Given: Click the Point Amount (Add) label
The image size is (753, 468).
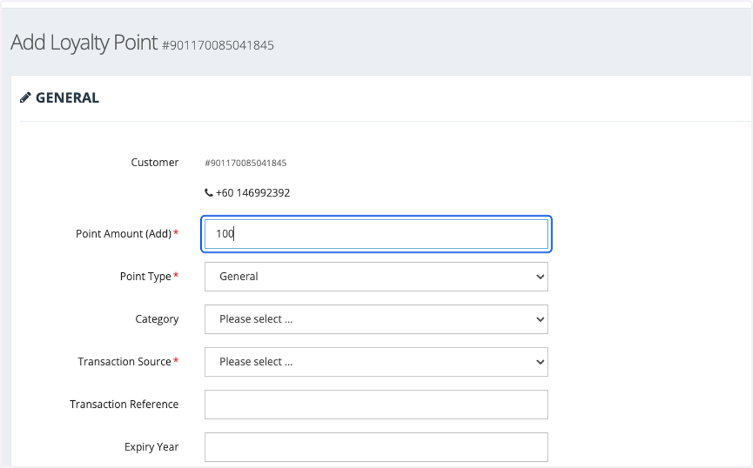Looking at the screenshot, I should [x=124, y=234].
